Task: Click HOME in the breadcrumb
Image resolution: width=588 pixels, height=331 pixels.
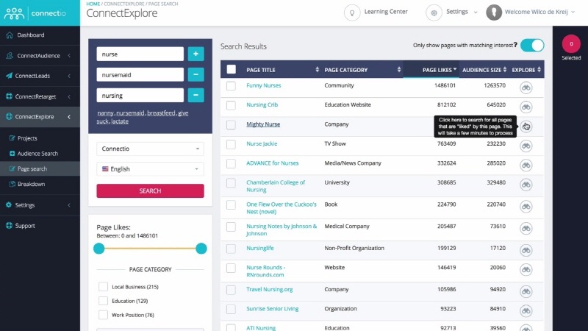Action: click(93, 4)
